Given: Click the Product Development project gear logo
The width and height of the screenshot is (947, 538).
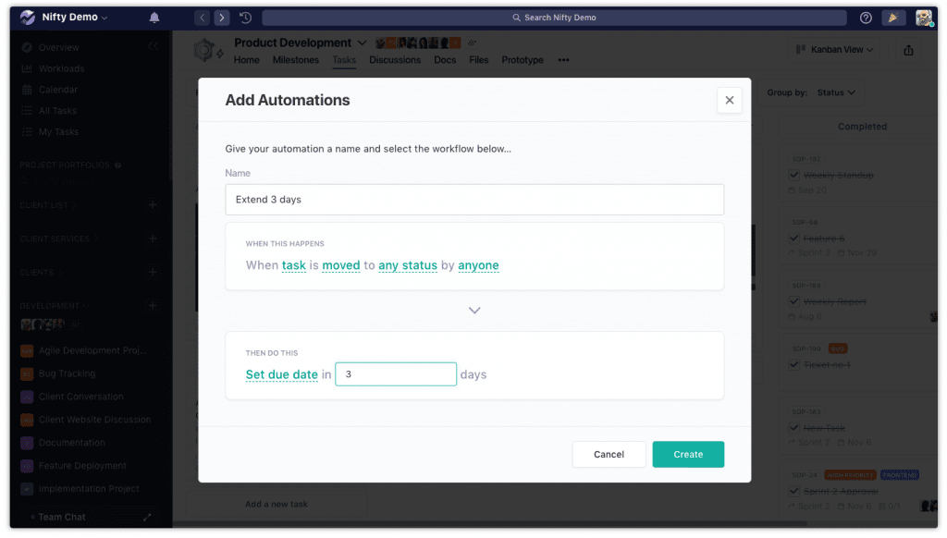Looking at the screenshot, I should click(203, 50).
